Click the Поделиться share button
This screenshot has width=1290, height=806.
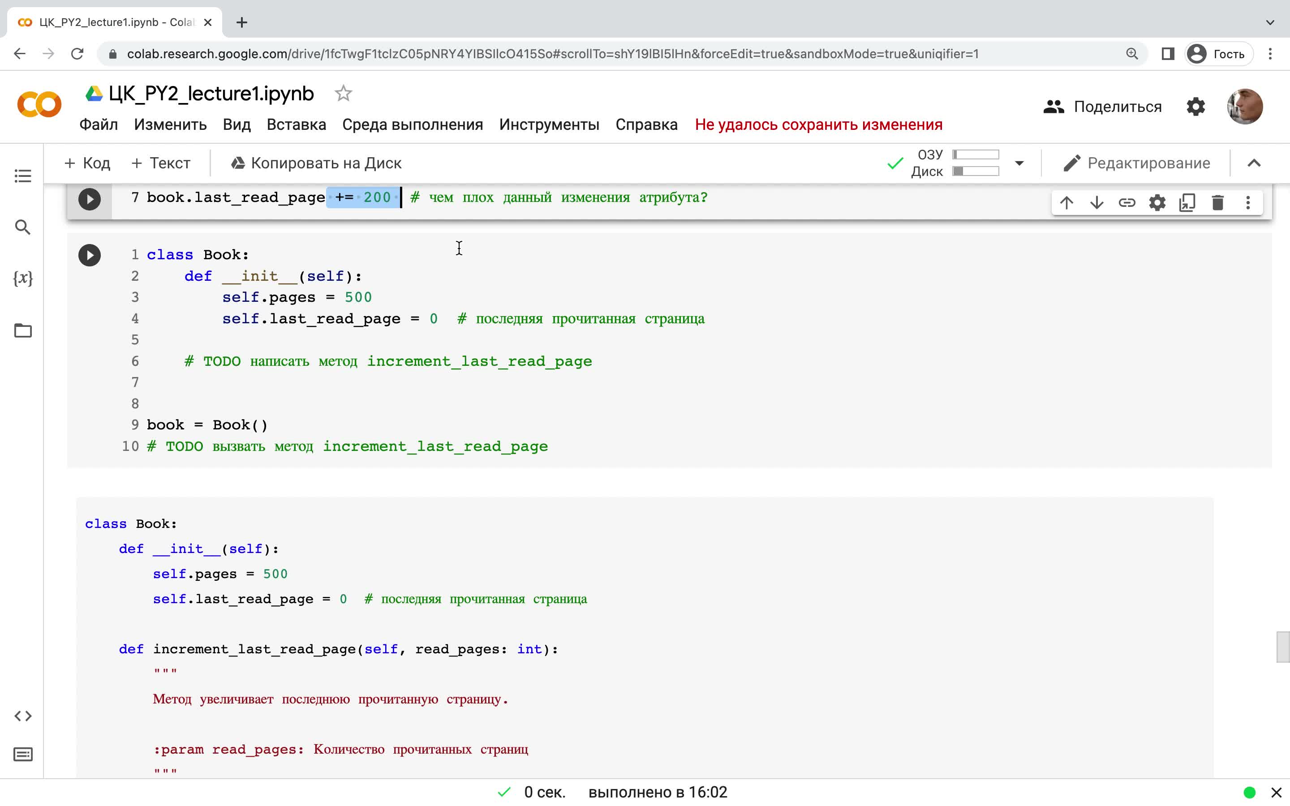pos(1102,107)
